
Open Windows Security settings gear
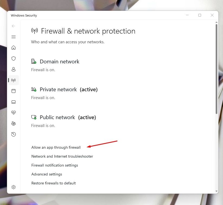click(14, 187)
